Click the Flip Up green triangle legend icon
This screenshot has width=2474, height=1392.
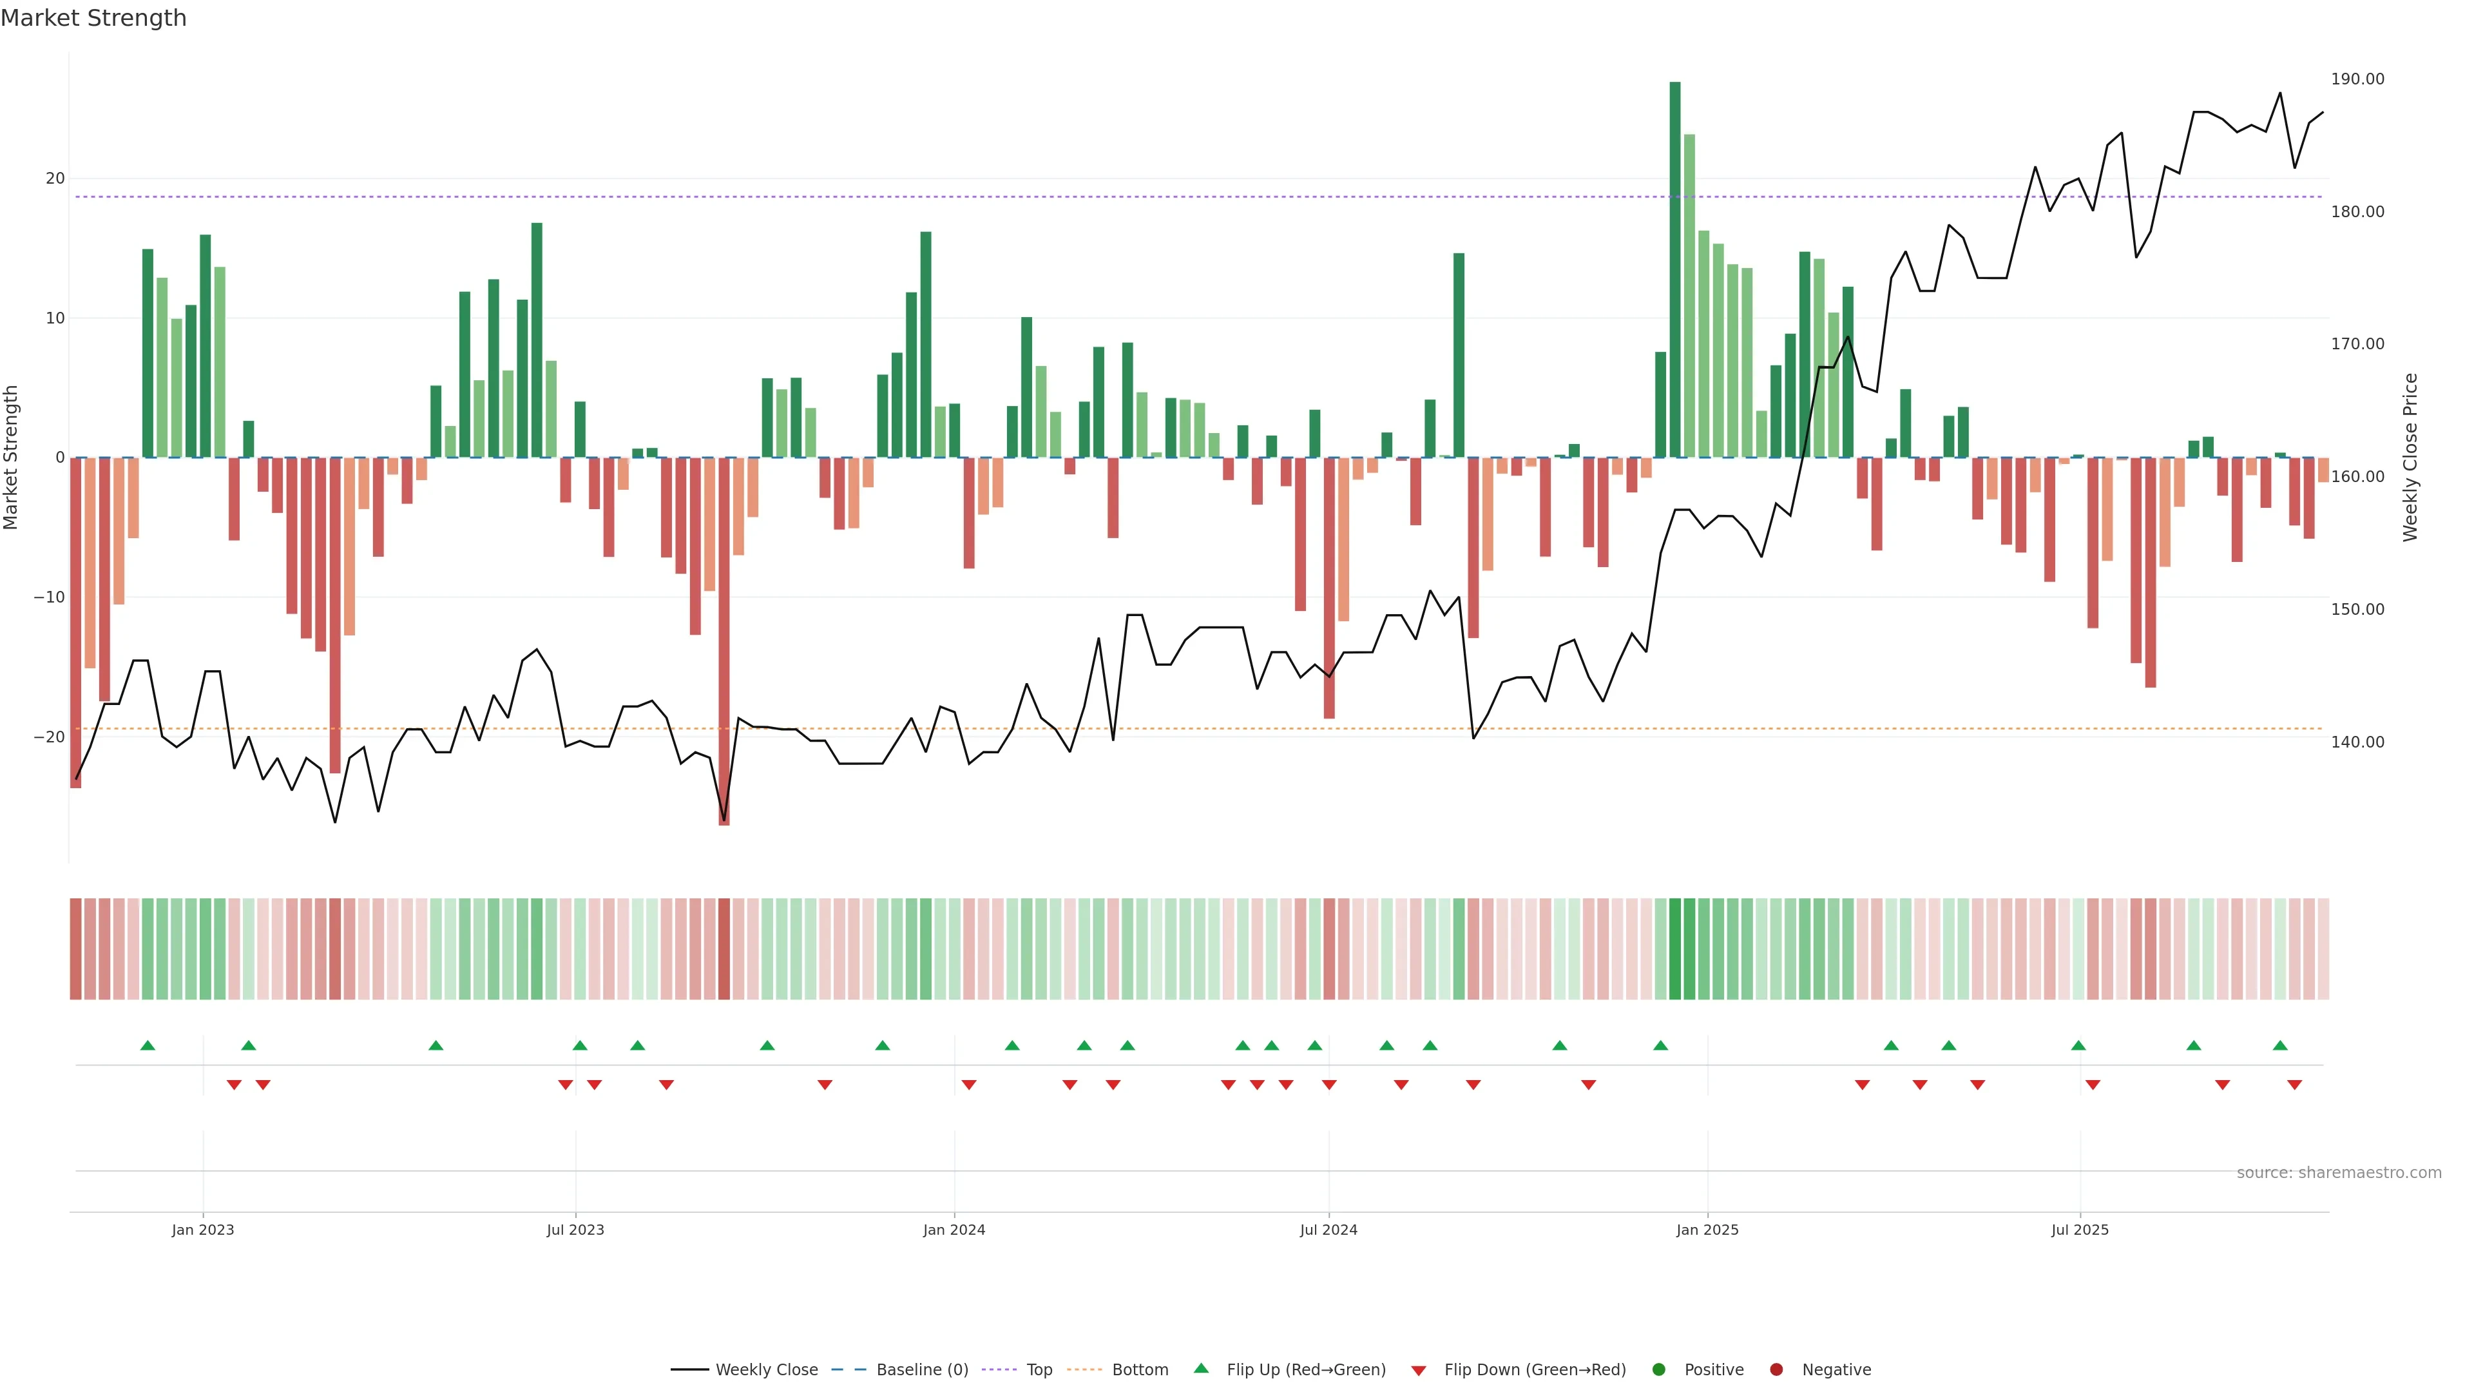click(1200, 1368)
